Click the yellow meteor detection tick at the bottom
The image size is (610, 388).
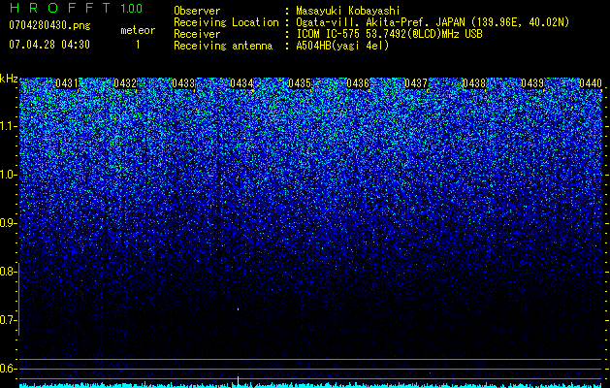[239, 381]
